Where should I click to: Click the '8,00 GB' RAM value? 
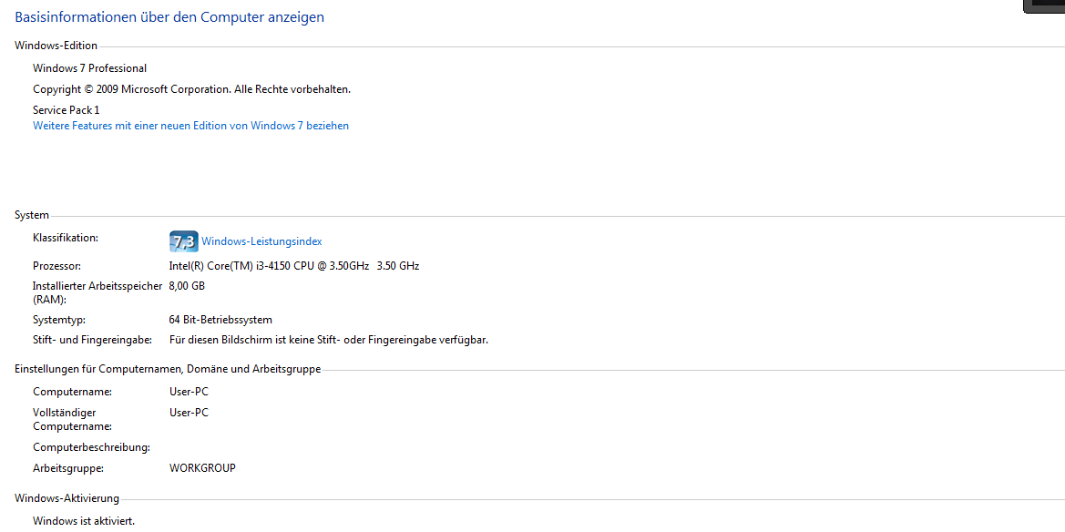(187, 286)
